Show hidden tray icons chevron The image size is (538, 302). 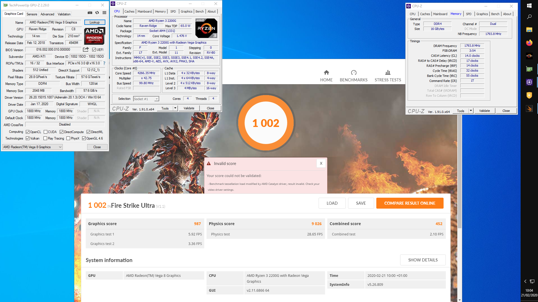pyautogui.click(x=525, y=281)
